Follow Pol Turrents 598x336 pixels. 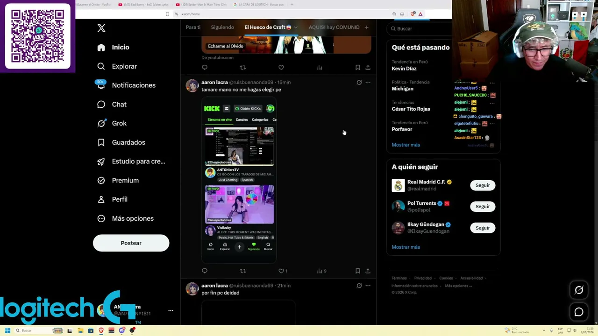coord(483,206)
